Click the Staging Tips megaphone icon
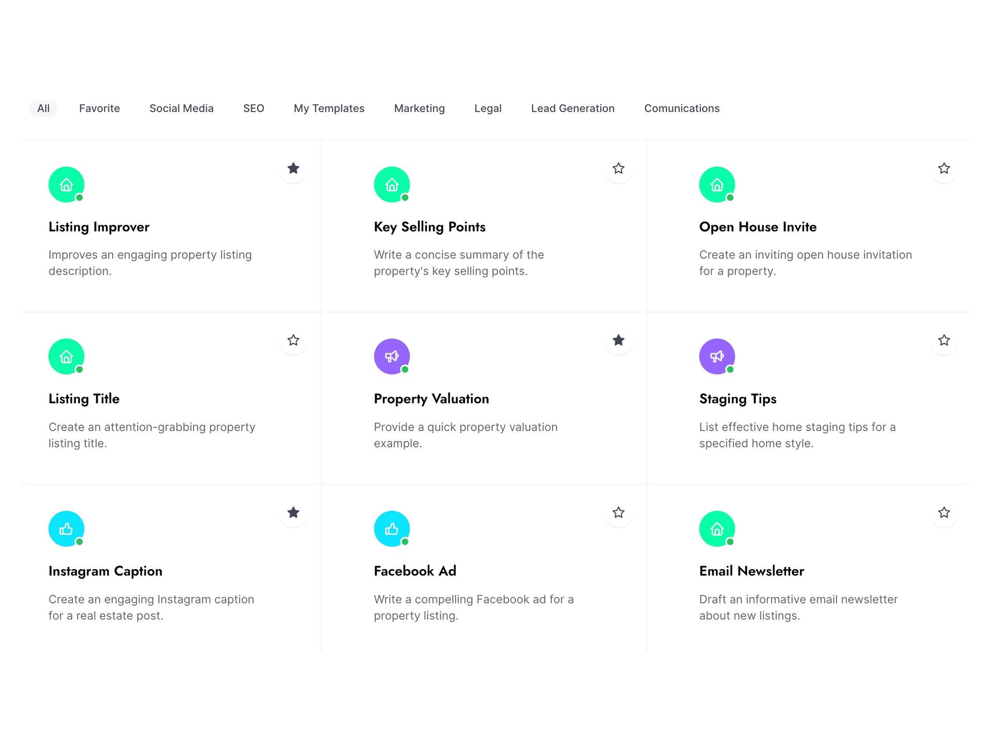Screen dimensions: 991x743 (x=717, y=356)
